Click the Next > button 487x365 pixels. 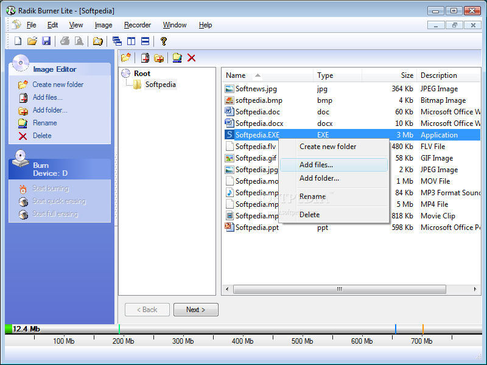pyautogui.click(x=195, y=310)
